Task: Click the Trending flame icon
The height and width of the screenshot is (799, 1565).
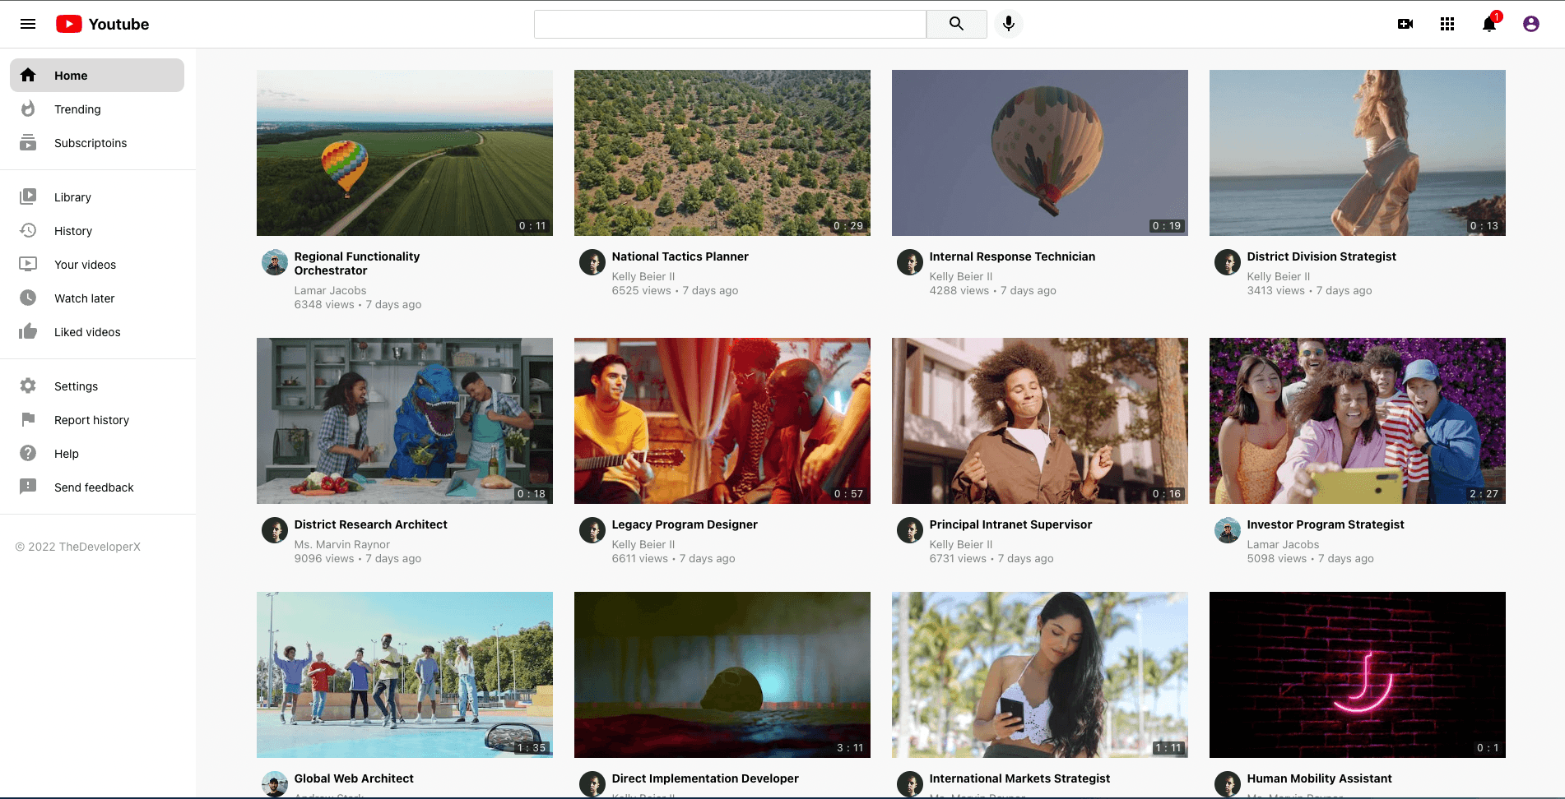Action: coord(28,109)
